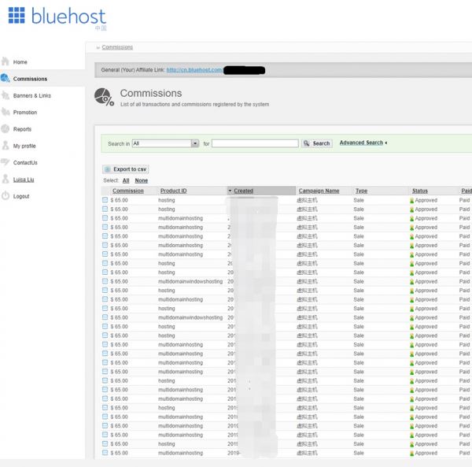
Task: Sort by the Product ID column header
Action: click(173, 191)
